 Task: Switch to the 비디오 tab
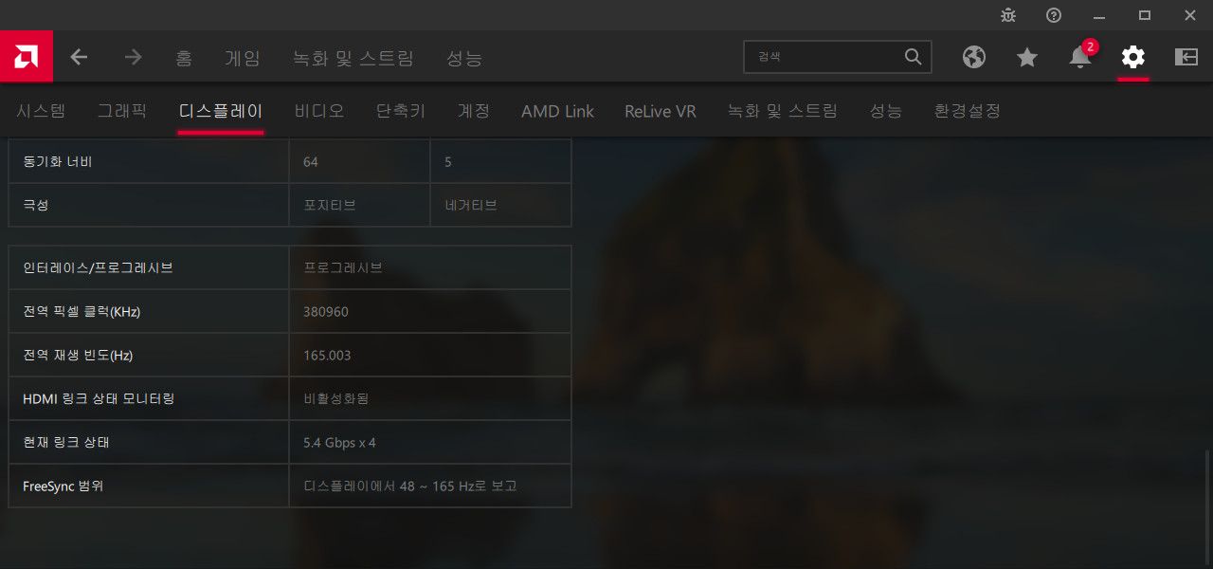point(319,111)
